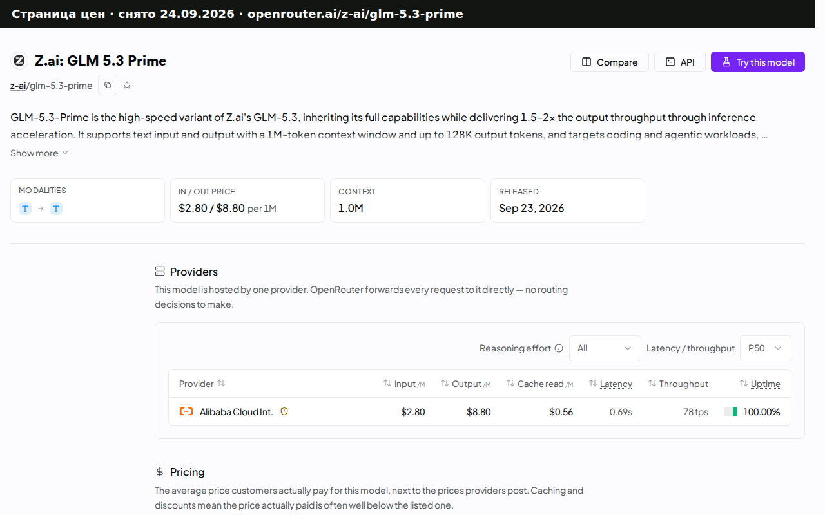This screenshot has width=825, height=515.
Task: Click the text output modality icon
Action: click(56, 209)
